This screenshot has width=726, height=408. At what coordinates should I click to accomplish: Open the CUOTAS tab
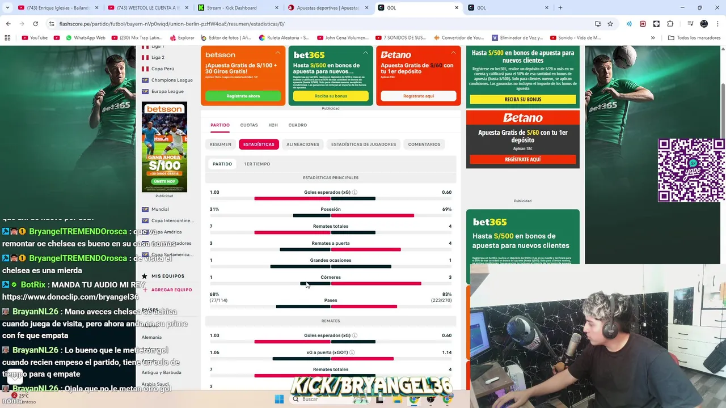click(249, 125)
